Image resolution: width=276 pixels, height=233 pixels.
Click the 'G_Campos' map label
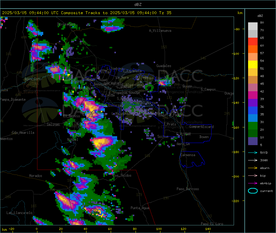coord(209,89)
